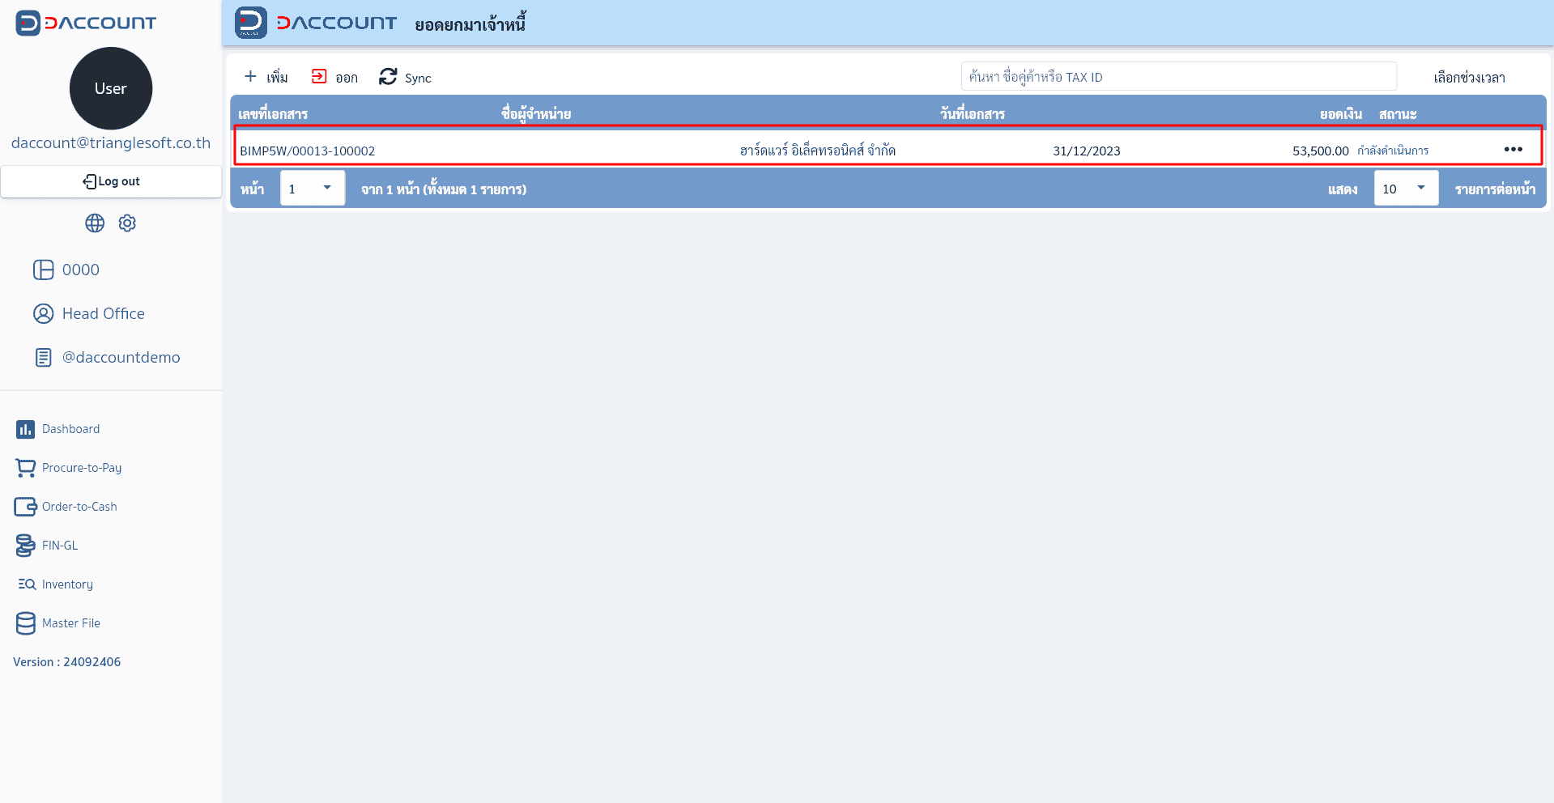Click the Sync label
Image resolution: width=1554 pixels, height=803 pixels.
click(418, 79)
